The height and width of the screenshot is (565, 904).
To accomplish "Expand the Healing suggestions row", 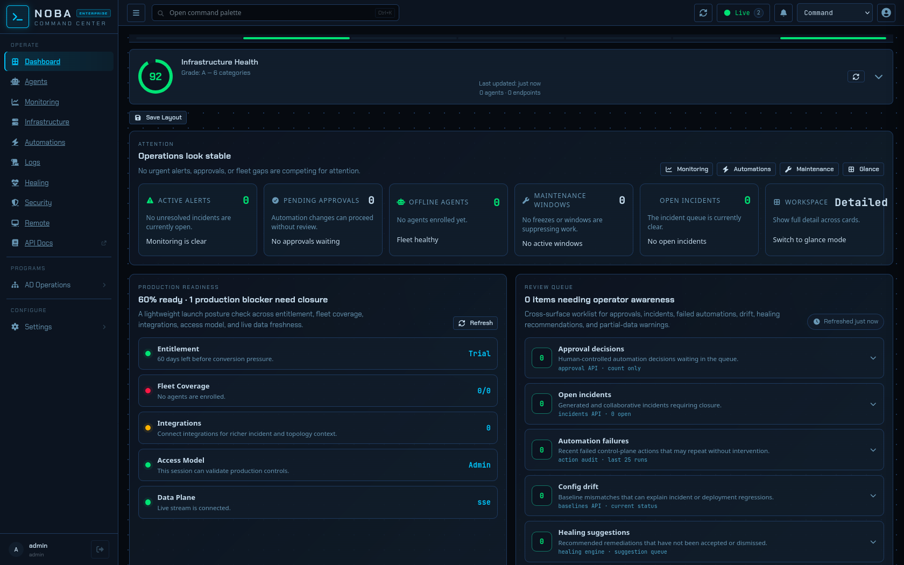I will (704, 541).
